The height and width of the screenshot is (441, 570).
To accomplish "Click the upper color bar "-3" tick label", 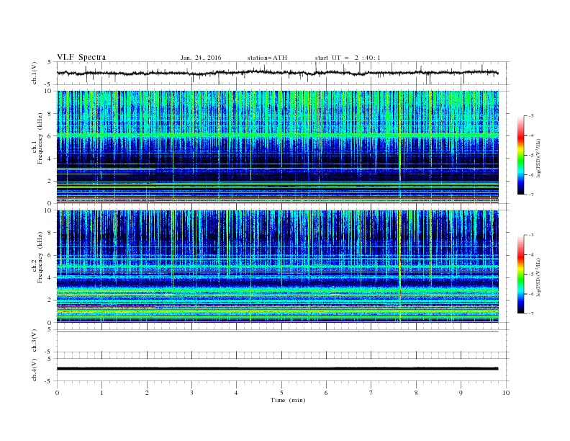I will [x=531, y=116].
